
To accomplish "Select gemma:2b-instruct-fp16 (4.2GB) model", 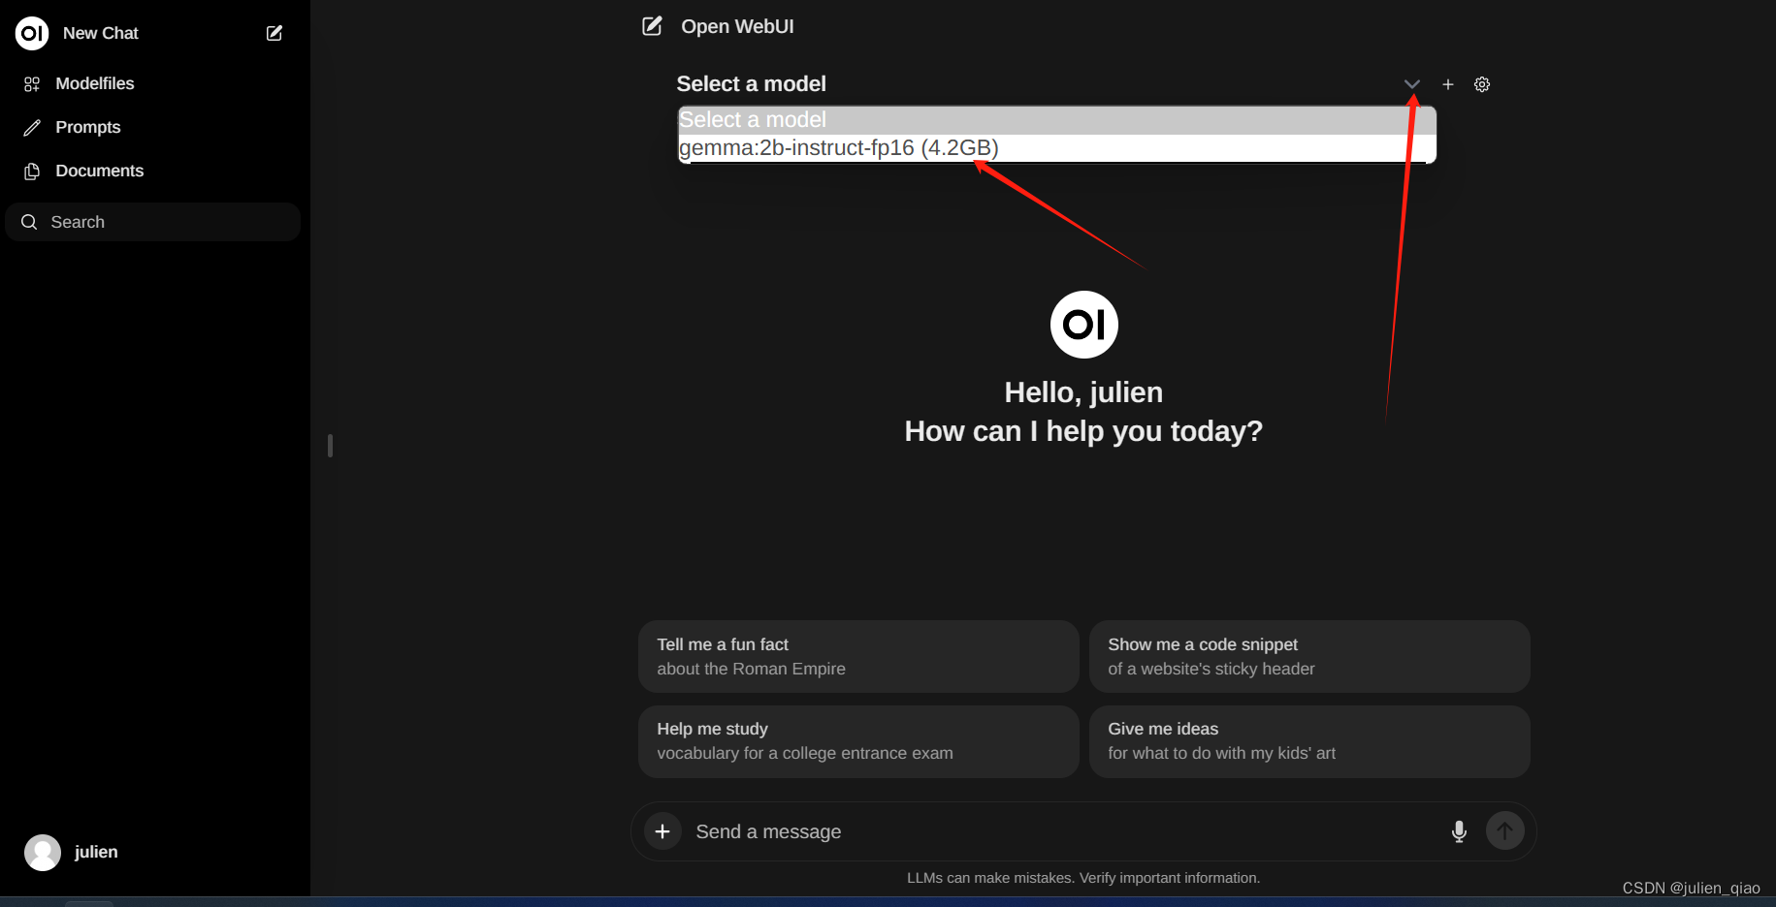I will (x=1056, y=148).
